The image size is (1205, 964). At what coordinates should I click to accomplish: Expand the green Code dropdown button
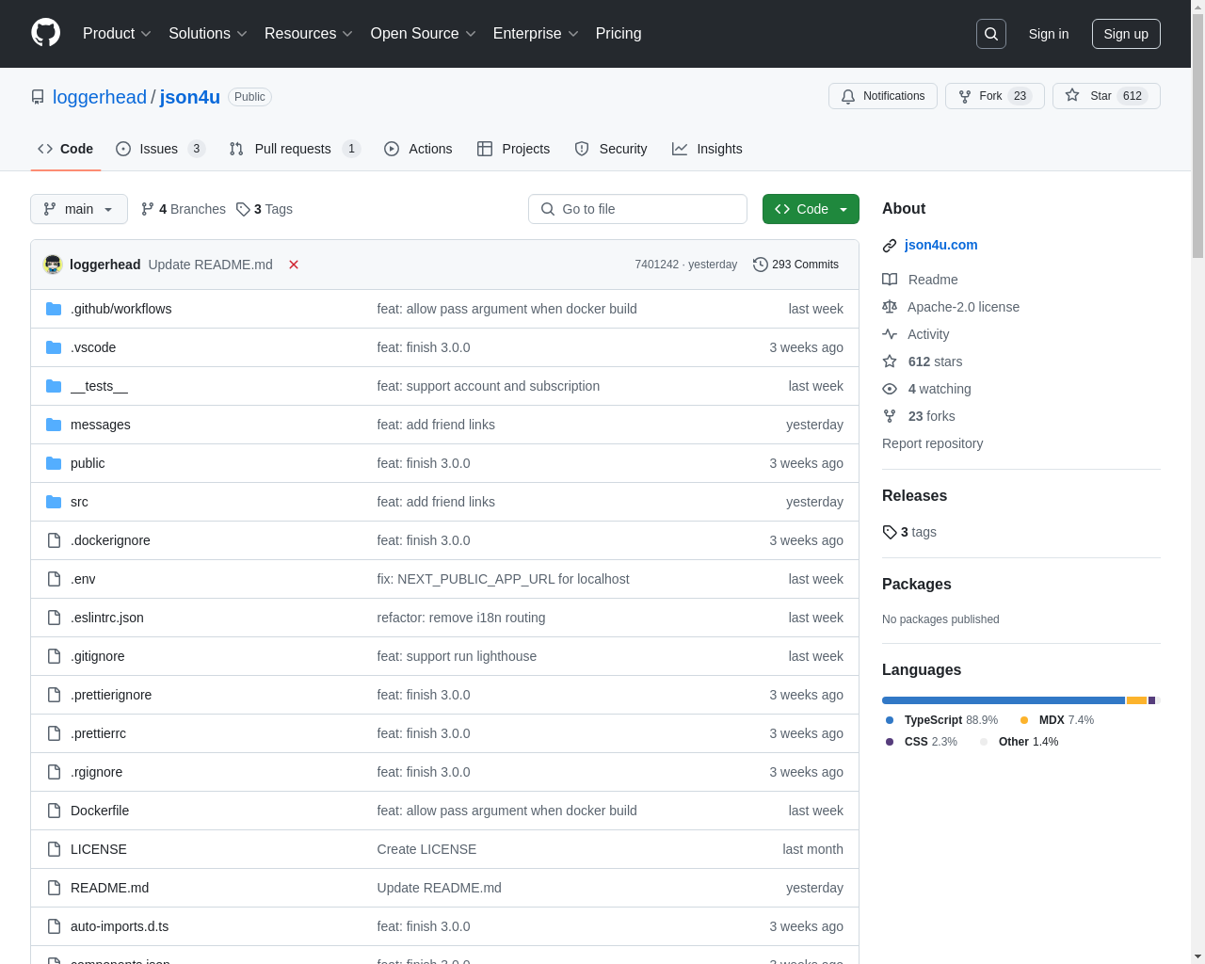[811, 209]
